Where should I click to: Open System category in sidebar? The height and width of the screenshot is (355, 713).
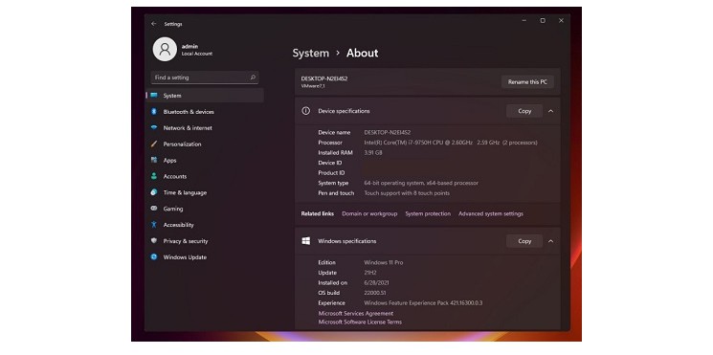pyautogui.click(x=205, y=96)
